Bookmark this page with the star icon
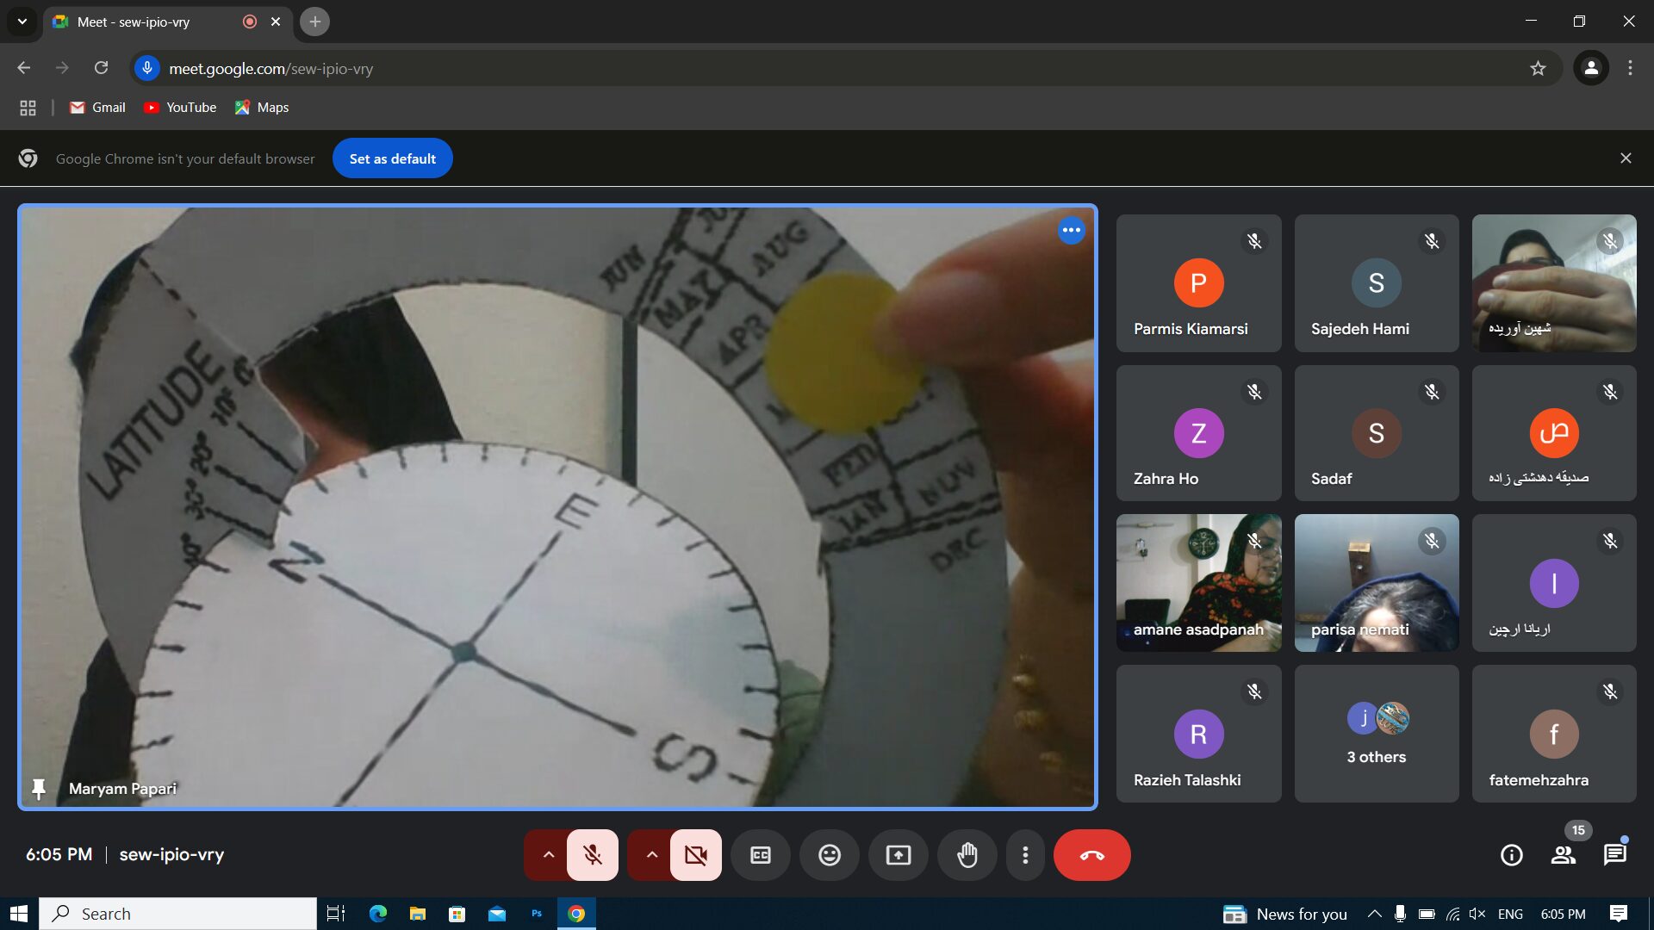The height and width of the screenshot is (930, 1654). point(1538,68)
